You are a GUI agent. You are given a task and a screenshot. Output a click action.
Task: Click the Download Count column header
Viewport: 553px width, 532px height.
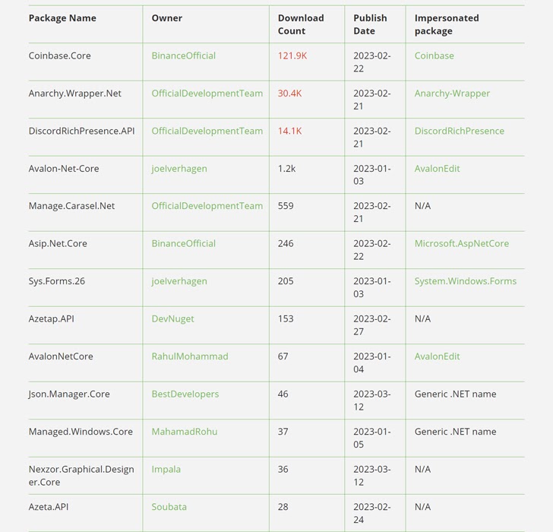(x=301, y=24)
